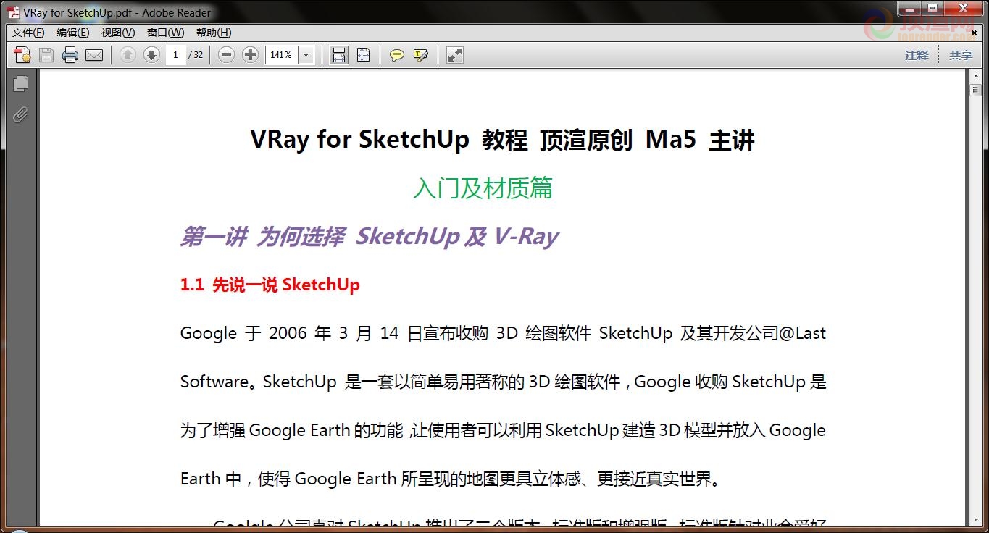Go to next page arrow button
The height and width of the screenshot is (533, 989).
coord(151,55)
